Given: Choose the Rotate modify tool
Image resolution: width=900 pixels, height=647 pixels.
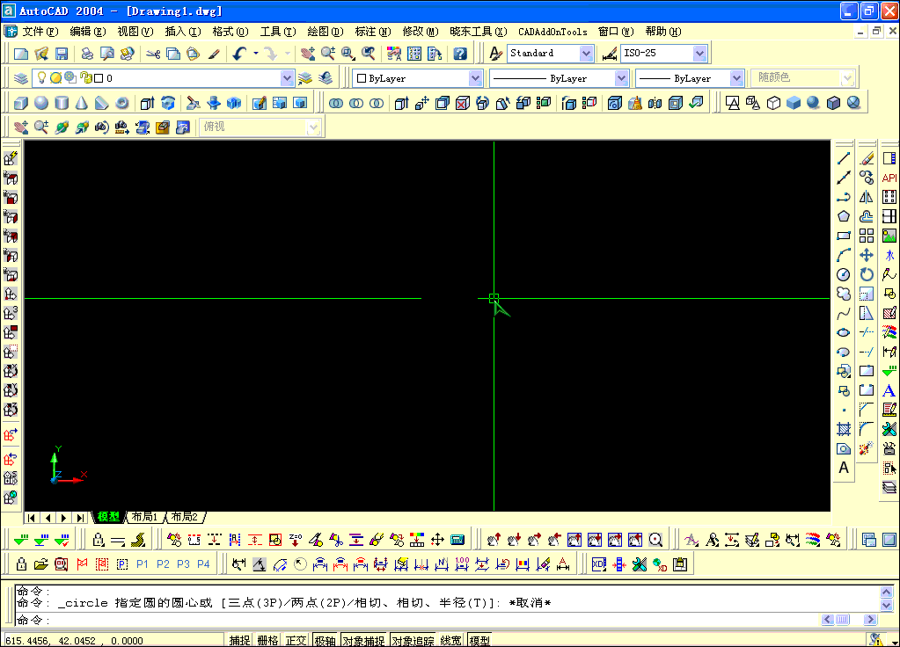Looking at the screenshot, I should (x=867, y=274).
